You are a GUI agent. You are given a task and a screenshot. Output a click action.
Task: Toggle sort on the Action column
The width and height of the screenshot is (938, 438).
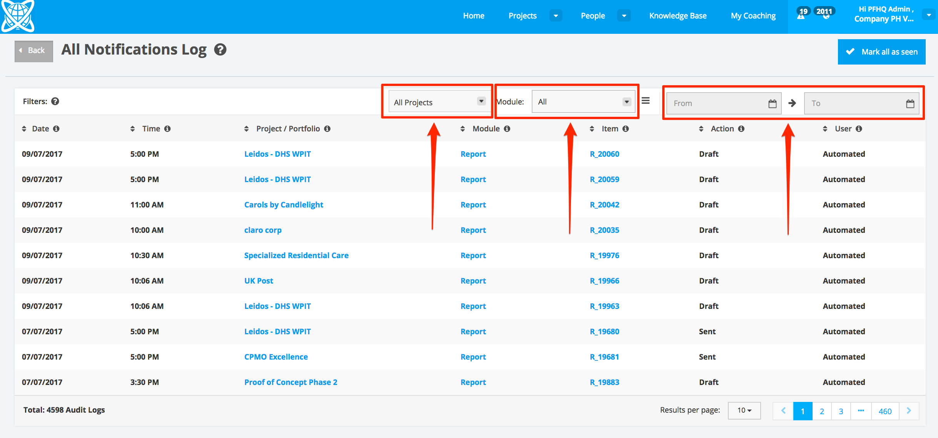(x=701, y=129)
